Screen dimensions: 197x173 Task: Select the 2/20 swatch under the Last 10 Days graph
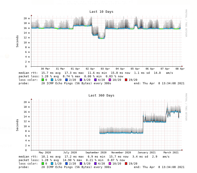(67, 80)
